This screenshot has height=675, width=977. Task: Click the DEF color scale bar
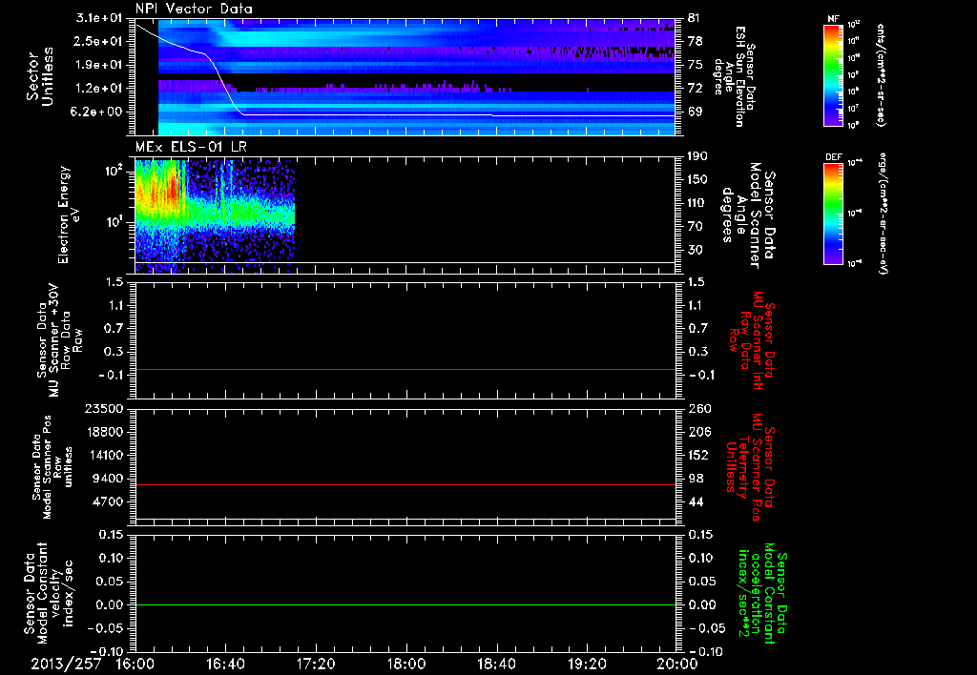tap(833, 214)
